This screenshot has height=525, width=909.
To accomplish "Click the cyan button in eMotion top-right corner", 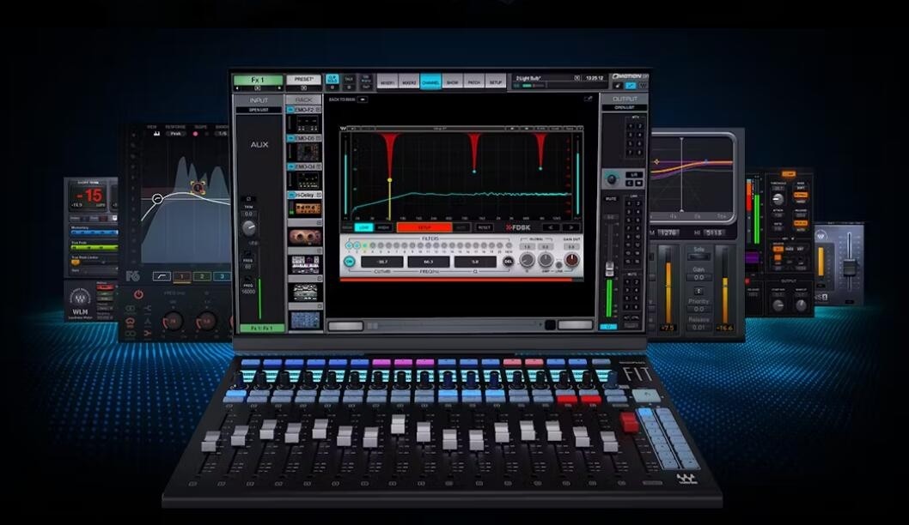I will (x=630, y=86).
